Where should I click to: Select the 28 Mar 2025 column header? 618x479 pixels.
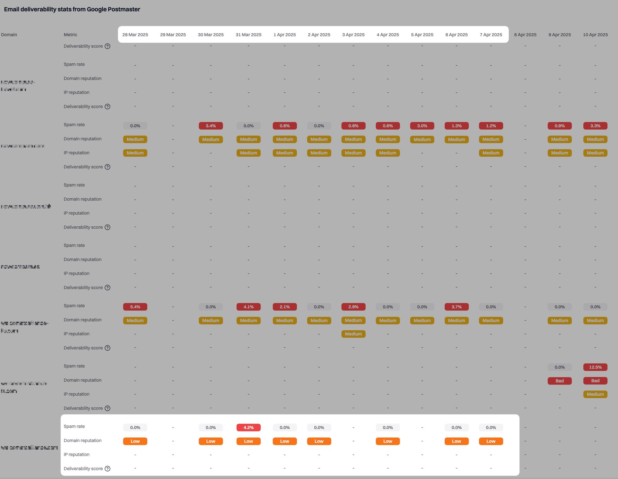click(135, 35)
